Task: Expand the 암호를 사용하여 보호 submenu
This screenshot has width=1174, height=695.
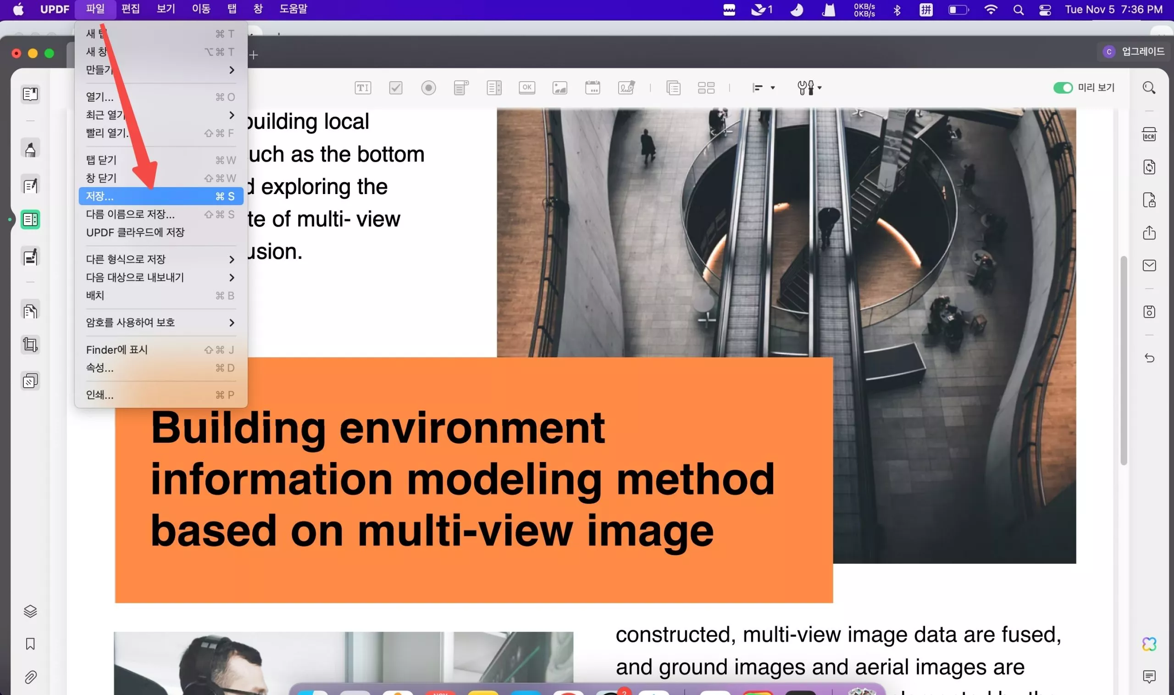Action: pyautogui.click(x=161, y=322)
